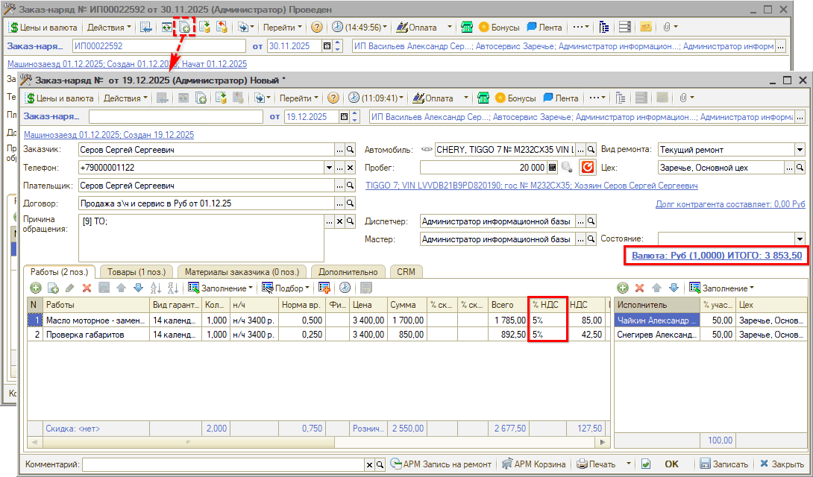Open the Дополнительно tab

(348, 272)
